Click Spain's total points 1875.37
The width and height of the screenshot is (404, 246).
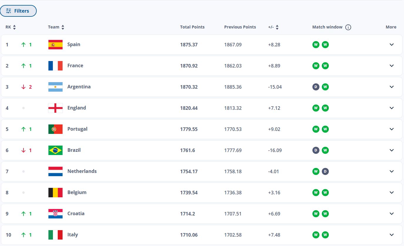(189, 45)
